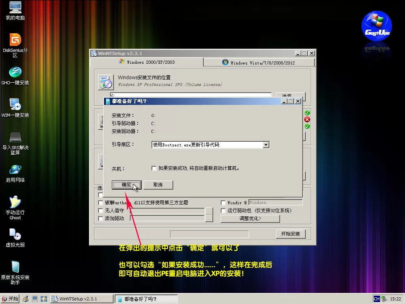
Task: Enable 运行驱动包 checkbox
Action: 223,211
